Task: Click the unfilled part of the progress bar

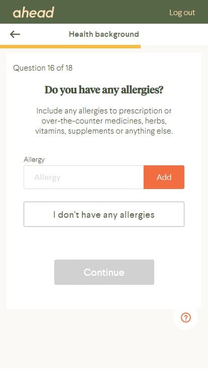Action: tap(174, 46)
